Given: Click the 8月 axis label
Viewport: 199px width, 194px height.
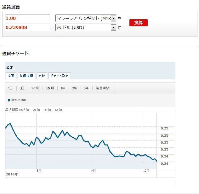Looking at the screenshot, I should 39,170.
